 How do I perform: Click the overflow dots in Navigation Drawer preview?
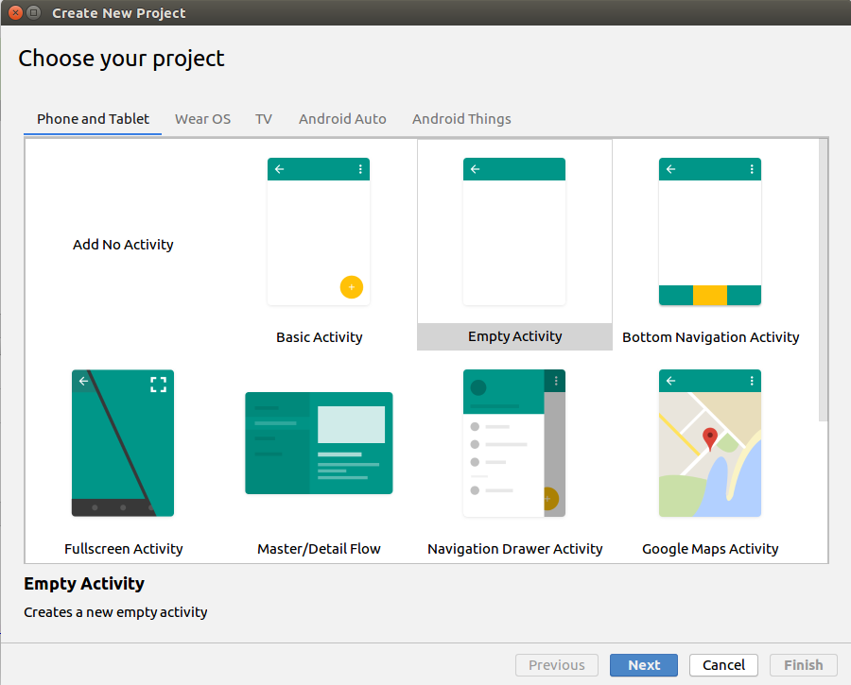click(556, 381)
